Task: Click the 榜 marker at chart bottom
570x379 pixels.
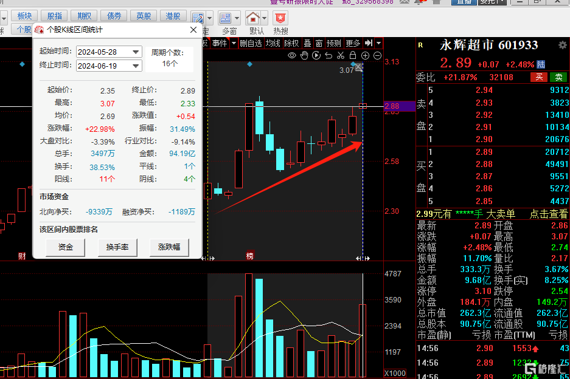Action: pos(250,256)
